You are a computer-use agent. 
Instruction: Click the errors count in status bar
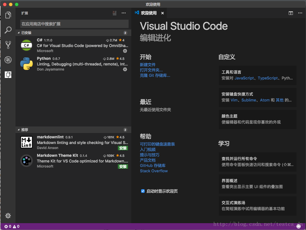(8, 226)
